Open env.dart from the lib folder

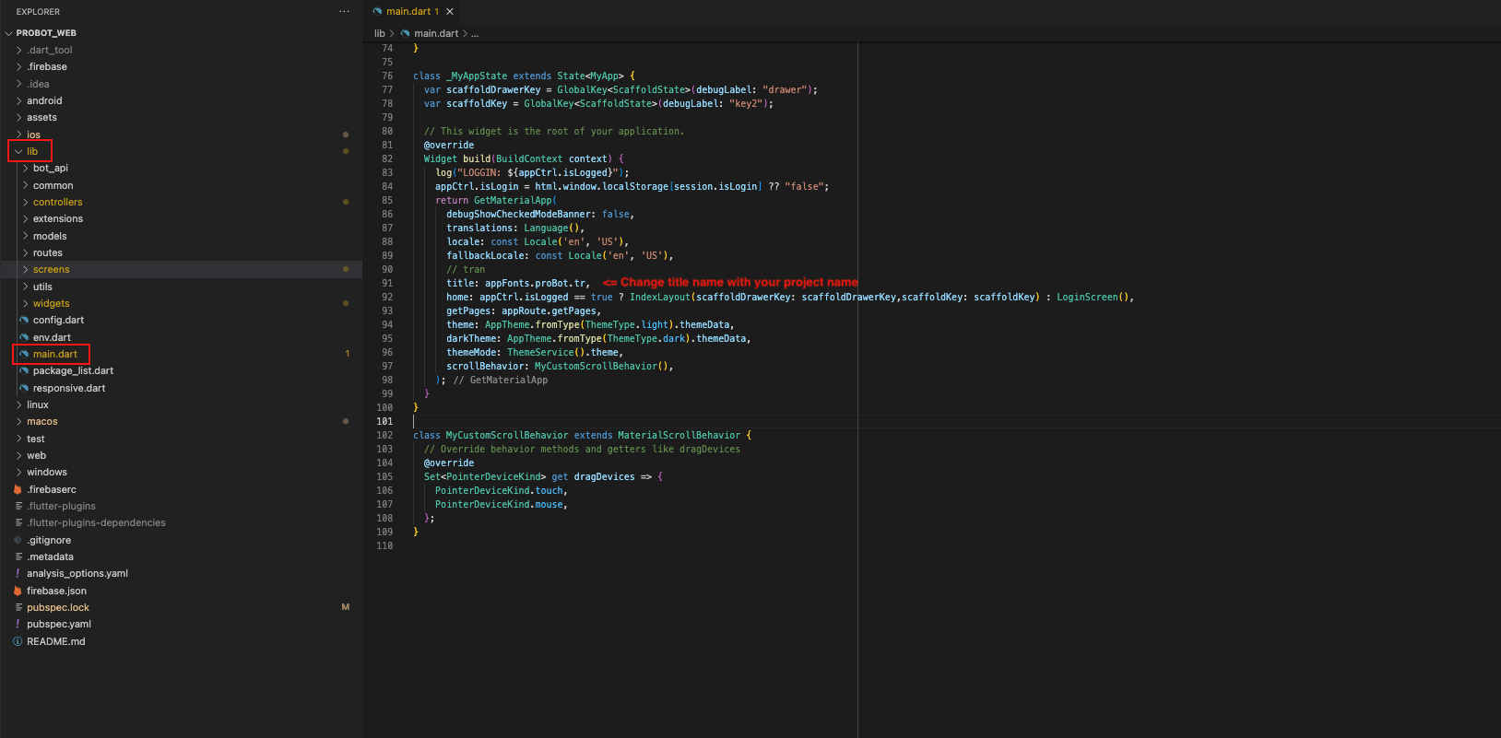coord(52,337)
